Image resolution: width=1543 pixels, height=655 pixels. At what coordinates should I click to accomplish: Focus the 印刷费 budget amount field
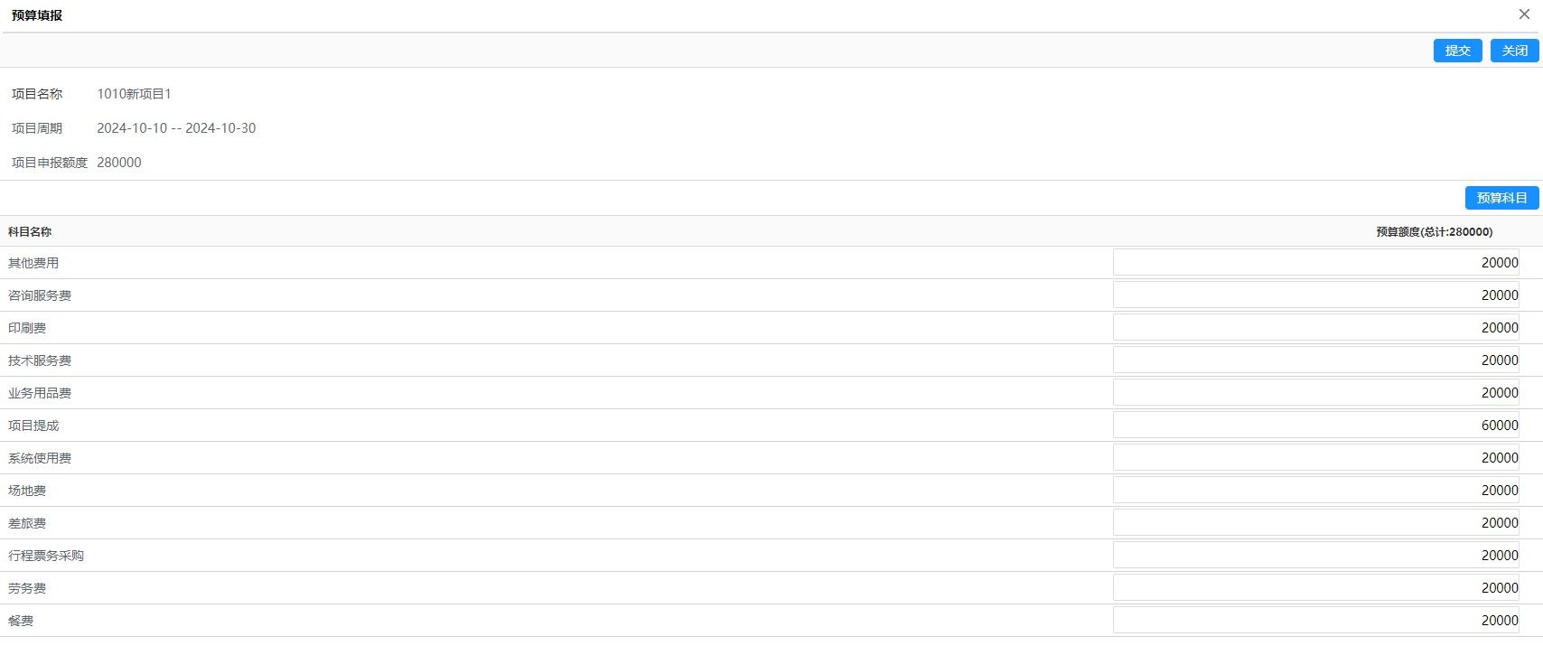1315,328
